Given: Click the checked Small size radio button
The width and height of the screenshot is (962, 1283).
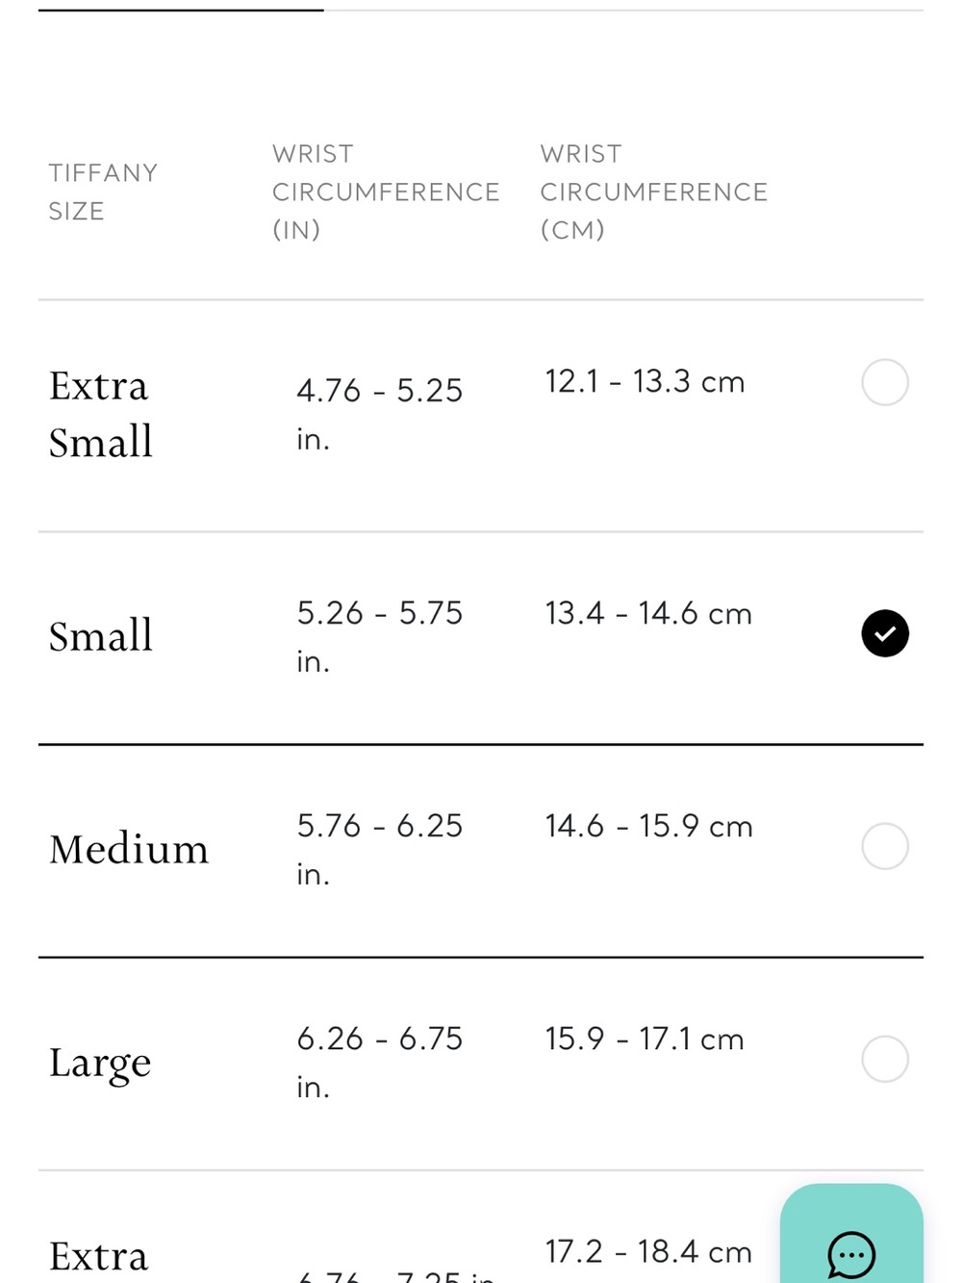Looking at the screenshot, I should [885, 633].
